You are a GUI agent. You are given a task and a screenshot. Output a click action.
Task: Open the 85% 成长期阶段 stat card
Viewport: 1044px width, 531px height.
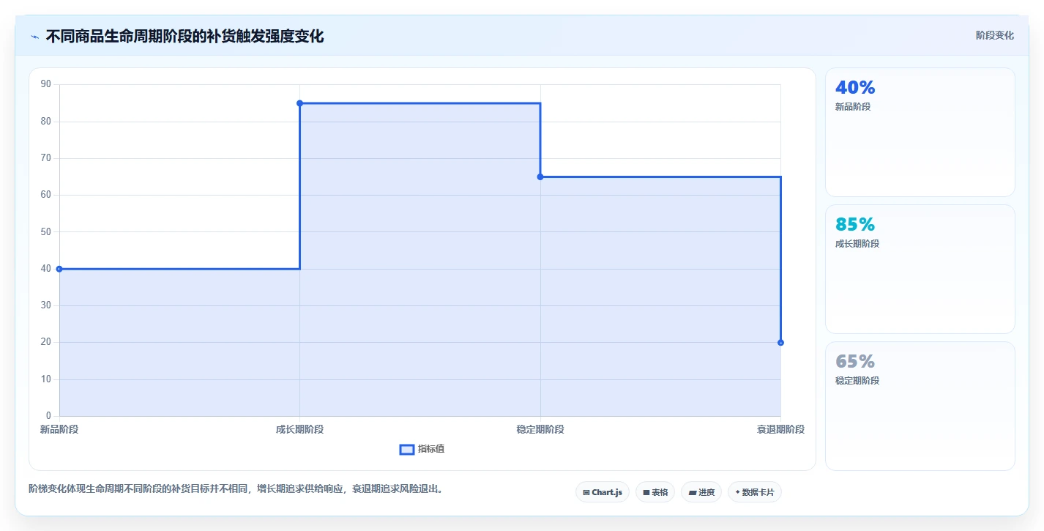click(920, 270)
